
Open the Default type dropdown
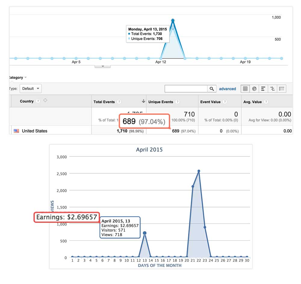click(30, 89)
